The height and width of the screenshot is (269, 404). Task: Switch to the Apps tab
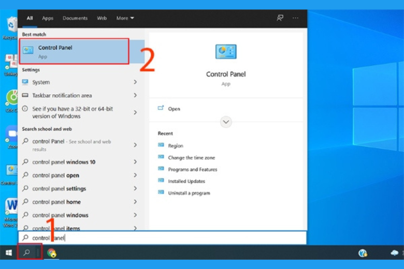pyautogui.click(x=48, y=18)
